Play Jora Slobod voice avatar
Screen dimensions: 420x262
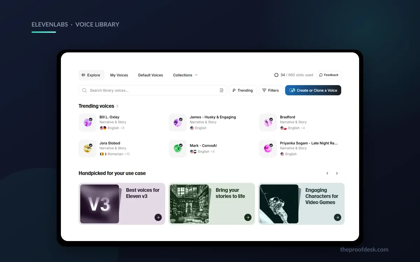click(87, 148)
